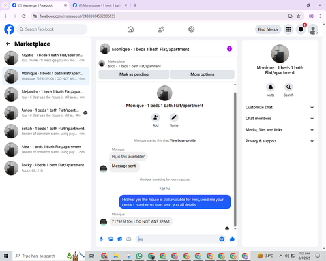Close the Marketplace browser tab

click(126, 5)
